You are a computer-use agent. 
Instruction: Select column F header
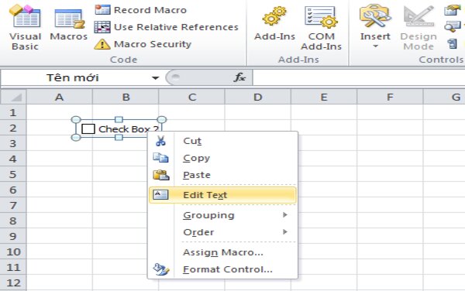pyautogui.click(x=390, y=97)
